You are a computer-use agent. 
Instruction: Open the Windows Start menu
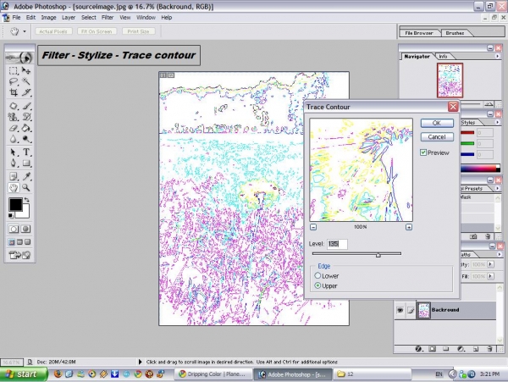pos(24,374)
